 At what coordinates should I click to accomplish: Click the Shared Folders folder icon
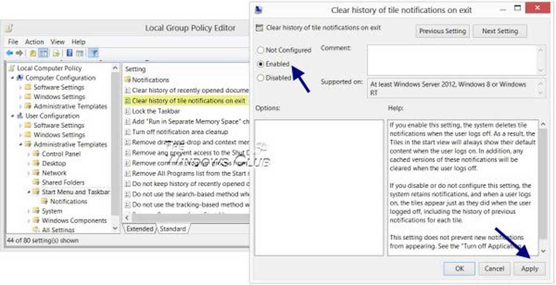(x=36, y=182)
